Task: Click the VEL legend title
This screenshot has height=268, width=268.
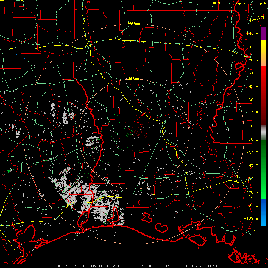Action: 262,18
